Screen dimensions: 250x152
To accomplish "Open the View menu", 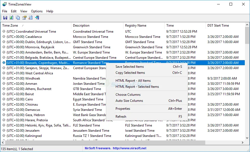I will pos(24,11).
